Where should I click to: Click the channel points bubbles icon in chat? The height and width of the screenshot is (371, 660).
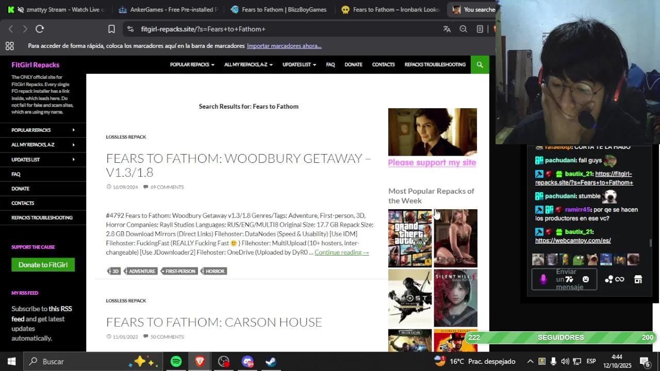609,279
